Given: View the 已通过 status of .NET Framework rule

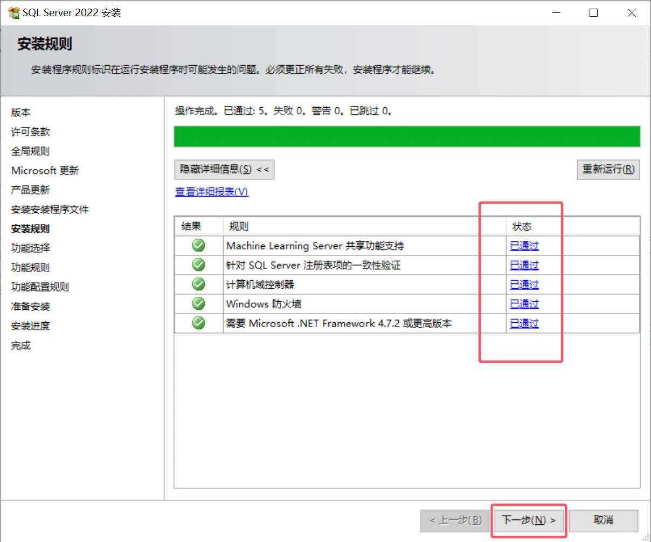Looking at the screenshot, I should tap(523, 323).
